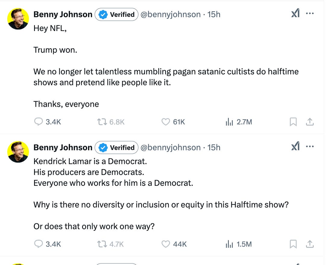View analytics for the first tweet

[x=230, y=122]
